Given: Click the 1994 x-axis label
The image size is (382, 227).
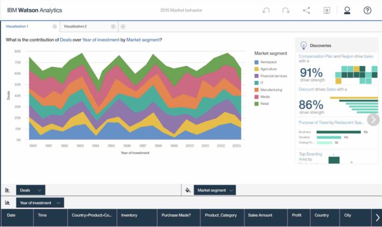Looking at the screenshot, I should click(x=95, y=146).
